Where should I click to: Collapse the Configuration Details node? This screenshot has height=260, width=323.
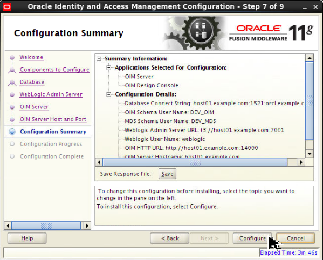(109, 94)
